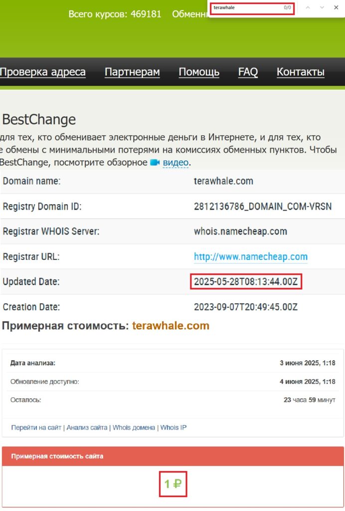345x511 pixels.
Task: Open the namecheap.com registrar URL
Action: coord(250,256)
